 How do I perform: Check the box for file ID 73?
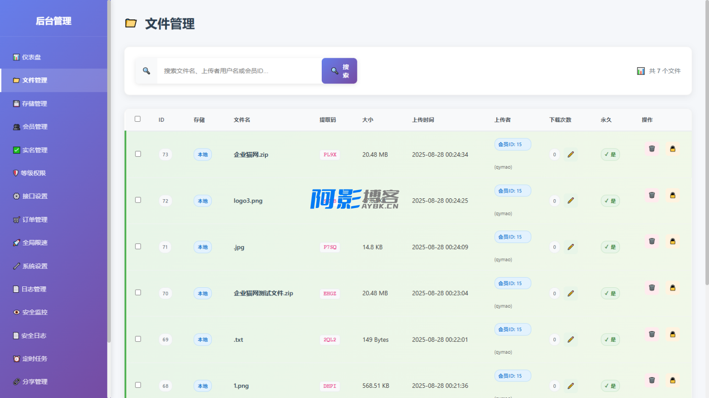(x=138, y=154)
